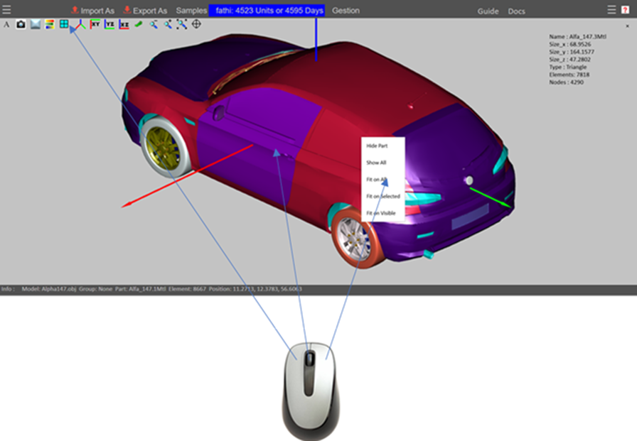This screenshot has width=637, height=441.
Task: Open the color gradient map tool
Action: pyautogui.click(x=49, y=24)
